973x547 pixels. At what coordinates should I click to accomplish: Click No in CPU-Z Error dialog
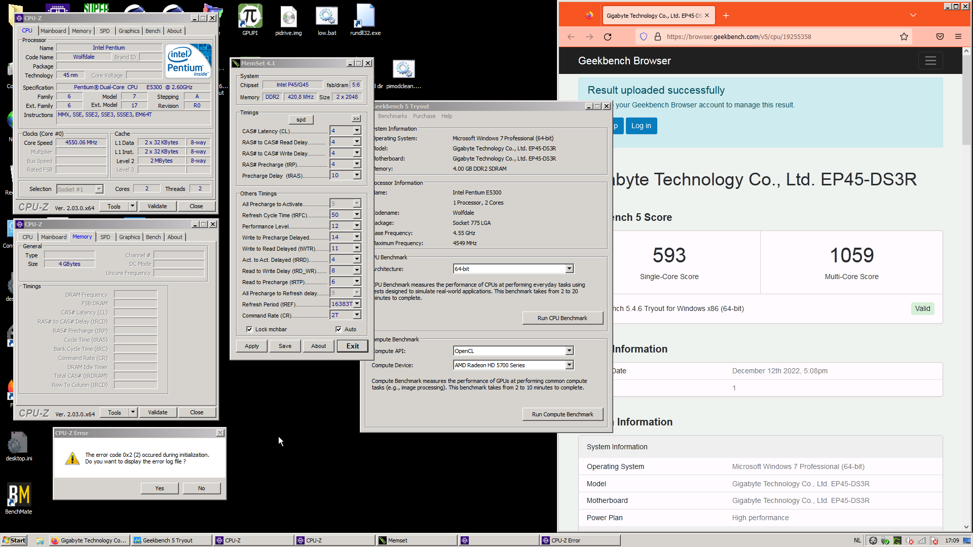coord(202,488)
